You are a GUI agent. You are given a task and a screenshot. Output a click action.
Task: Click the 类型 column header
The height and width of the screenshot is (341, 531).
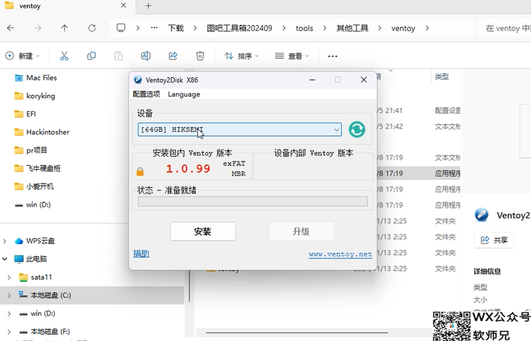pyautogui.click(x=442, y=77)
